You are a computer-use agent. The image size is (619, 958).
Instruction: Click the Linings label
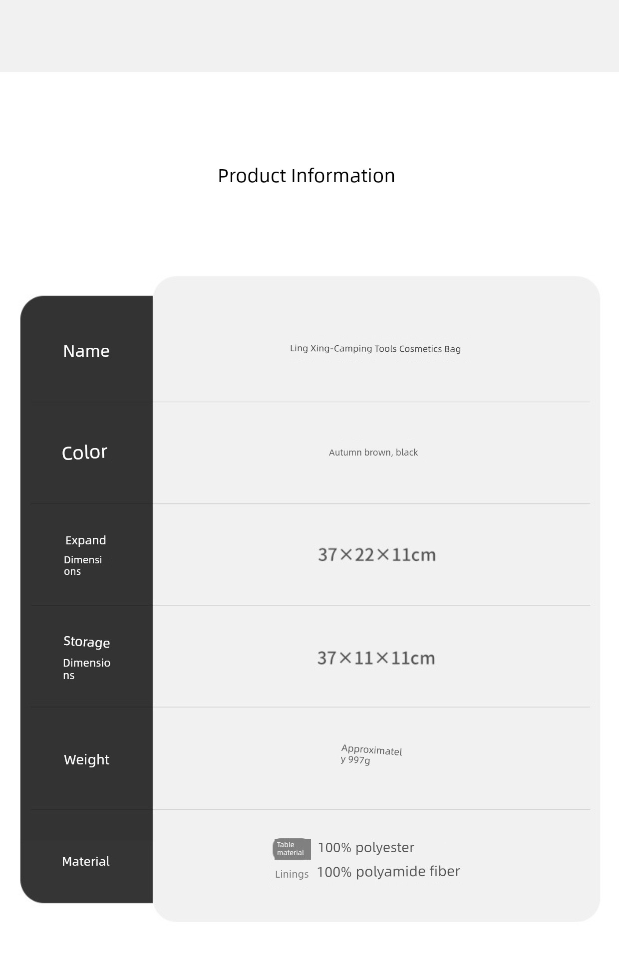point(292,874)
